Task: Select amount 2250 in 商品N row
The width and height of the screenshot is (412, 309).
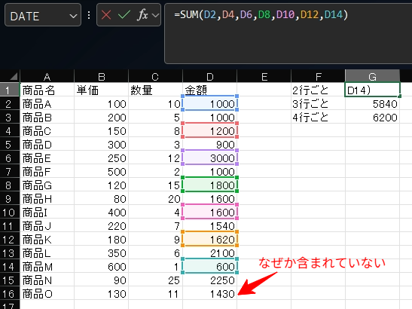Action: point(209,280)
